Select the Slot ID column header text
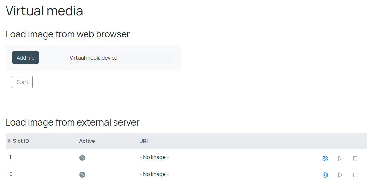The image size is (374, 190). [x=21, y=141]
